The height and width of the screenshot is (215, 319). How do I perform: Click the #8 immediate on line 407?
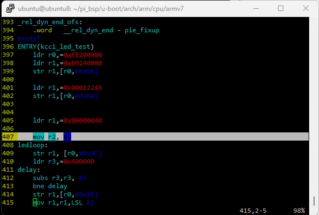click(x=67, y=137)
